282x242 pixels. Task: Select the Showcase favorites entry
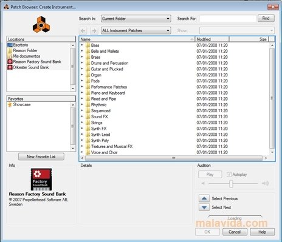(22, 104)
